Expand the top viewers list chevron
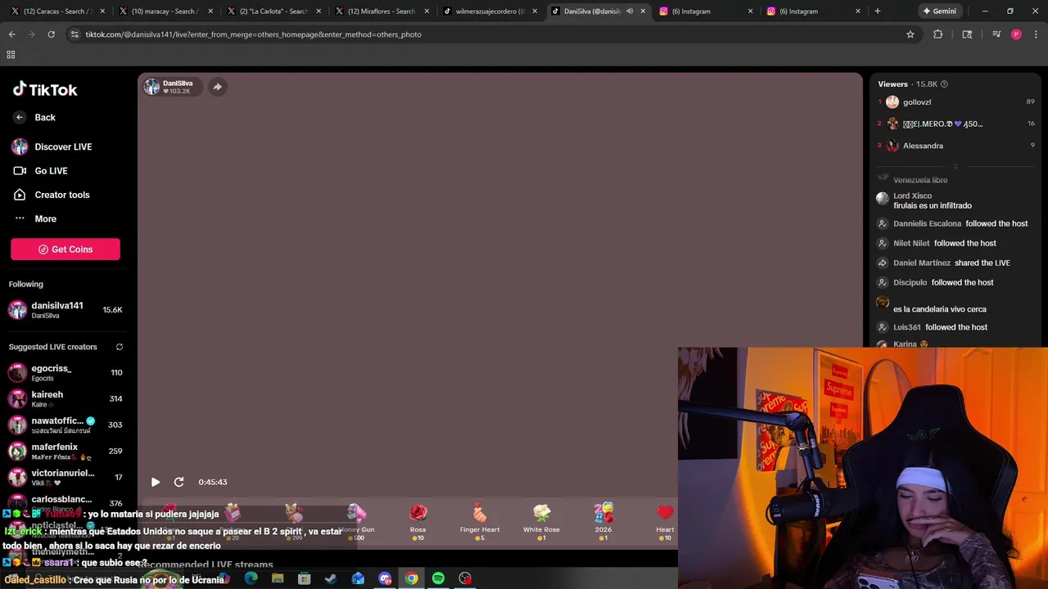 955,166
